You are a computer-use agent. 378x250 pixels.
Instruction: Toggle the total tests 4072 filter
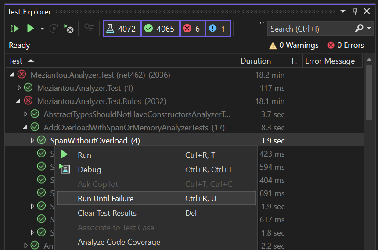(122, 29)
